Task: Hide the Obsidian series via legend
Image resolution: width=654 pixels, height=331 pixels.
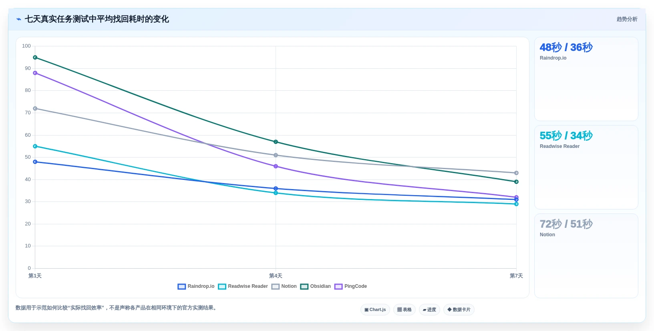Action: pos(316,286)
